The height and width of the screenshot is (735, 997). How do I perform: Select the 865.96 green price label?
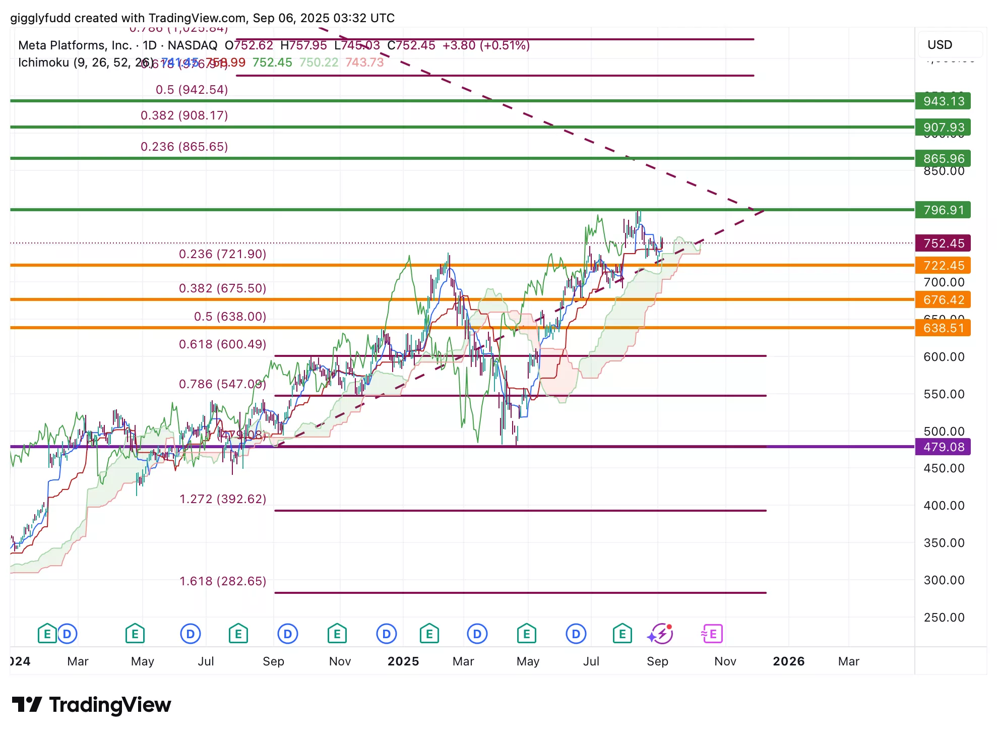[x=943, y=158]
